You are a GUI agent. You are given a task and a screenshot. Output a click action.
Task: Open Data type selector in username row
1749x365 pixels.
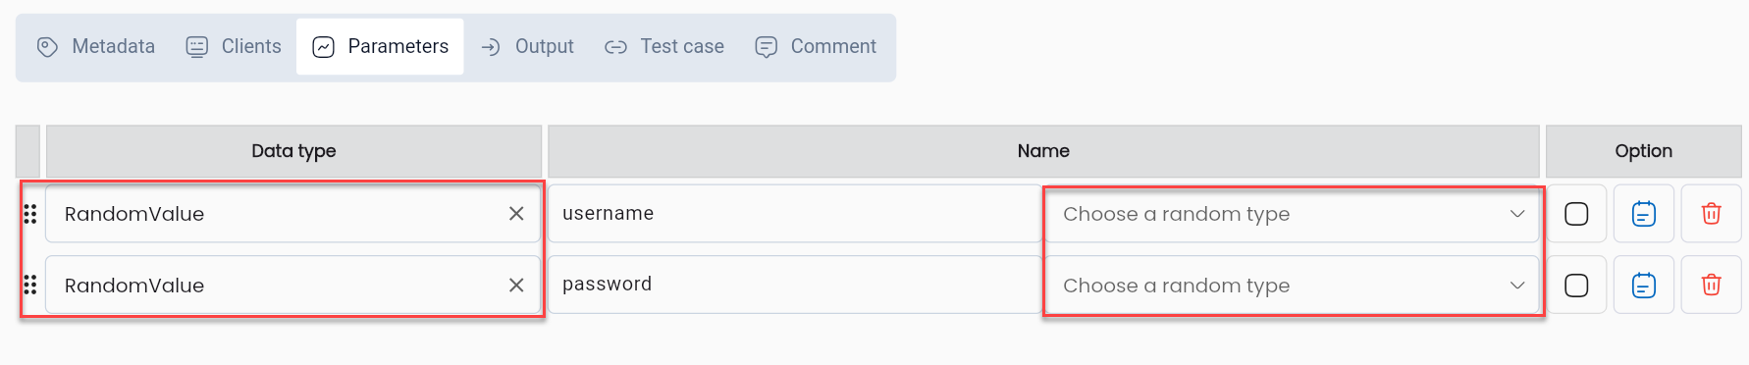coord(275,214)
